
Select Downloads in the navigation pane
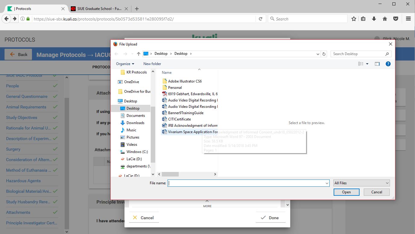click(135, 123)
